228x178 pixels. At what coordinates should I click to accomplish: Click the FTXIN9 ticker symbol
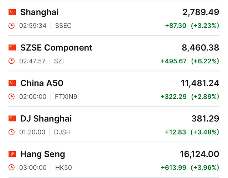(x=66, y=96)
